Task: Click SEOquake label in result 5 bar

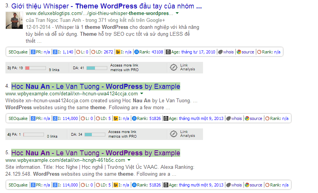Action: click(x=18, y=185)
